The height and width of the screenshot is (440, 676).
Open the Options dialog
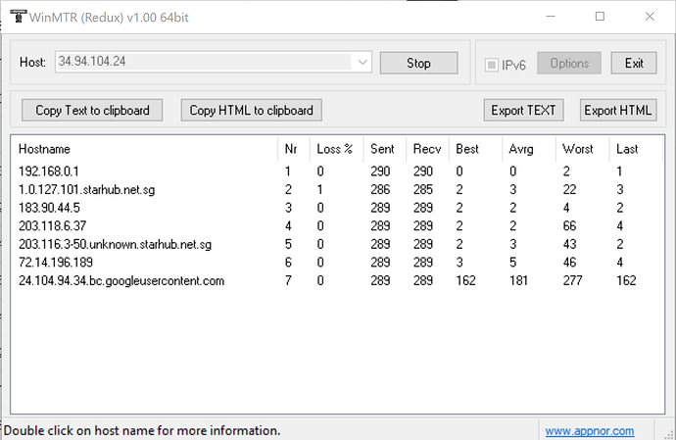pos(568,63)
